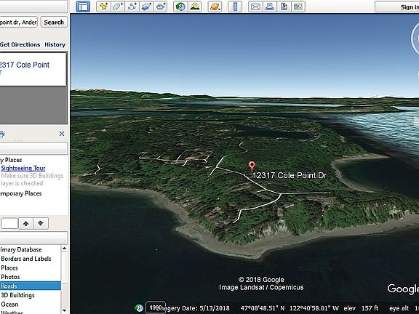Viewport: 419px width, 314px height.
Task: Select the Places layer
Action: (9, 267)
